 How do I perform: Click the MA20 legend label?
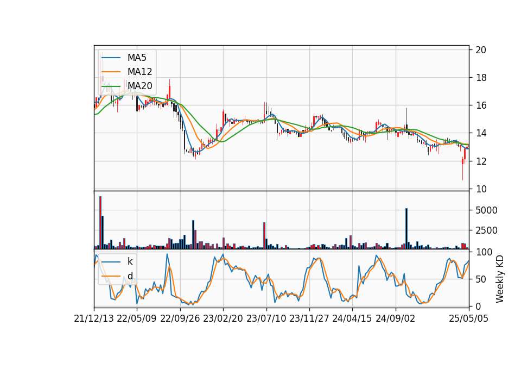click(x=139, y=86)
